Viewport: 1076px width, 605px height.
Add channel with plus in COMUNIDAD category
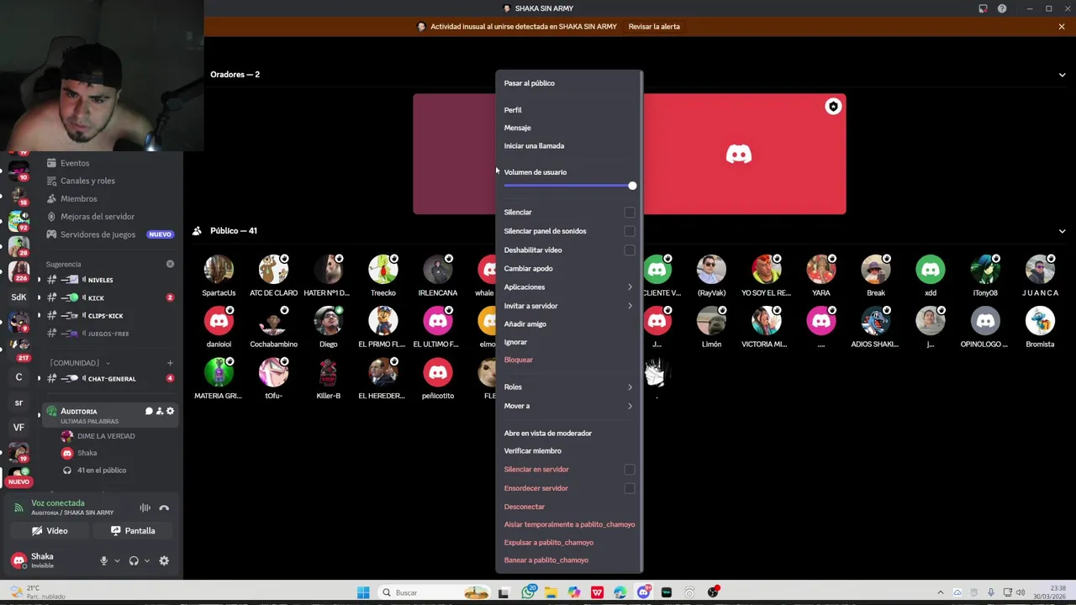[170, 363]
